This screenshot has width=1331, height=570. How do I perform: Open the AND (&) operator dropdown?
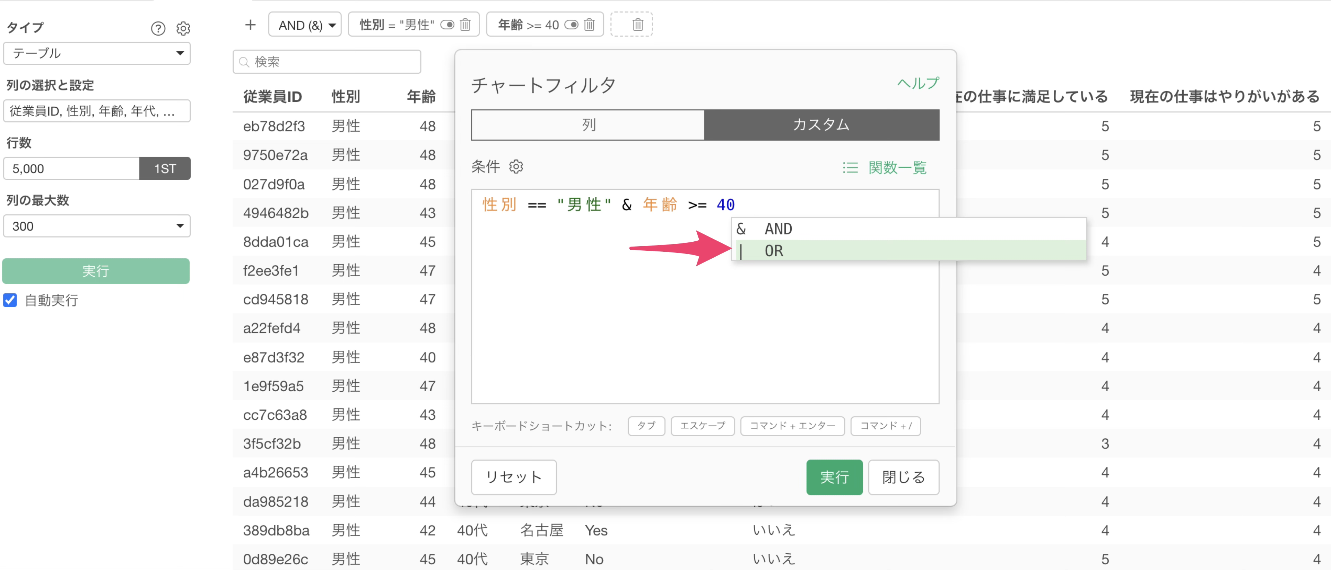305,25
